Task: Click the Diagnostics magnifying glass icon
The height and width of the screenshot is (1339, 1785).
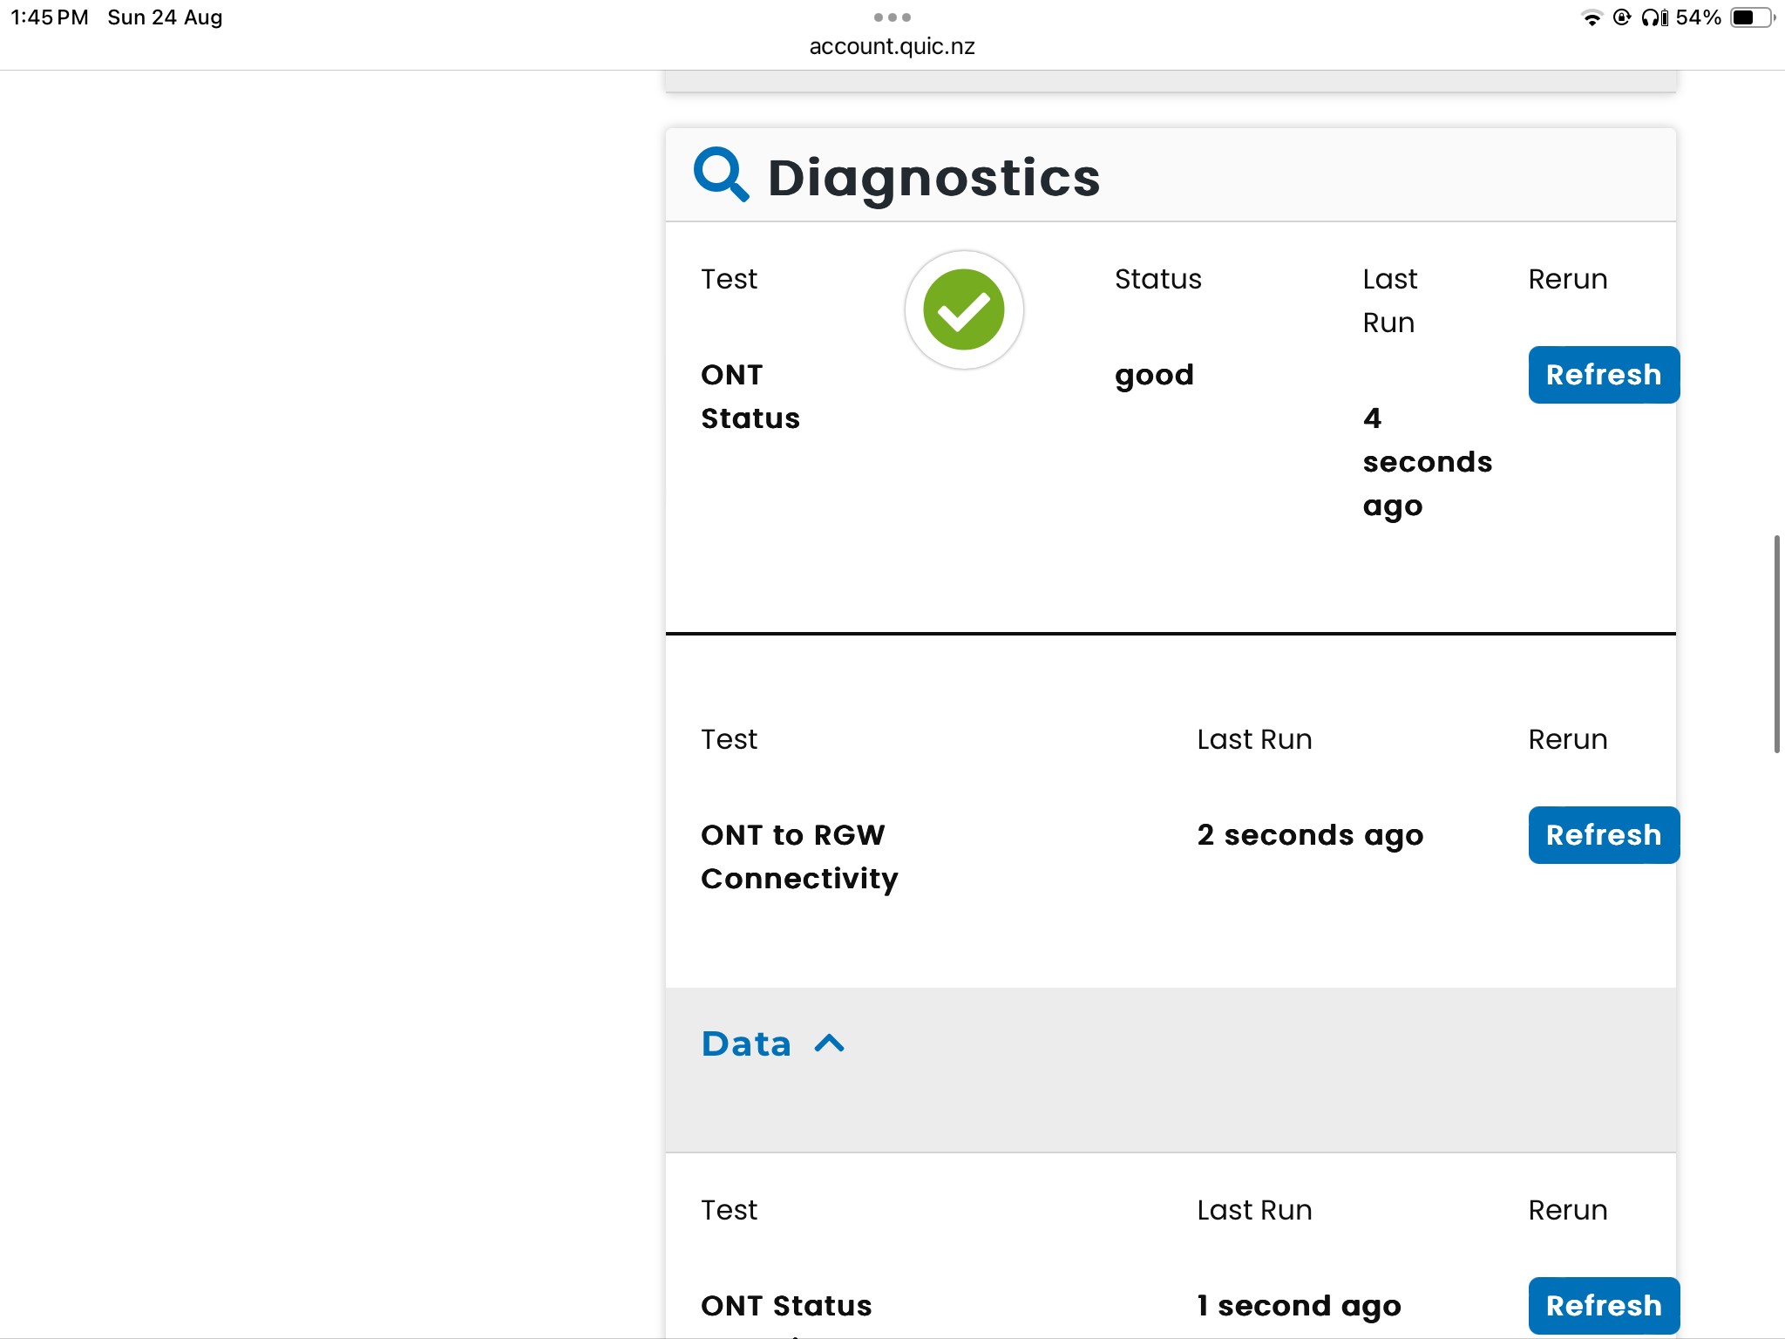Action: point(721,174)
